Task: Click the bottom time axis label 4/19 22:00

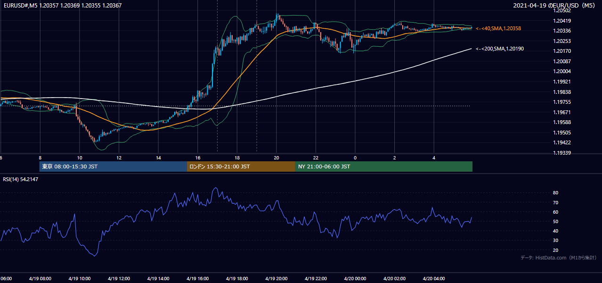Action: pos(316,279)
